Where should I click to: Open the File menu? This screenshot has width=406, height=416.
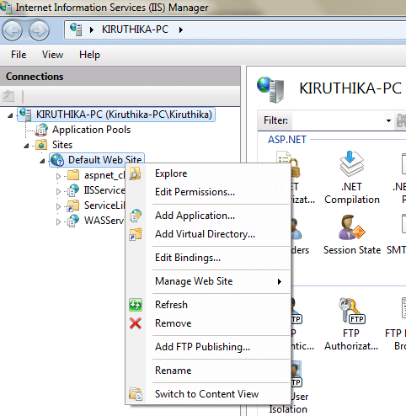point(19,55)
